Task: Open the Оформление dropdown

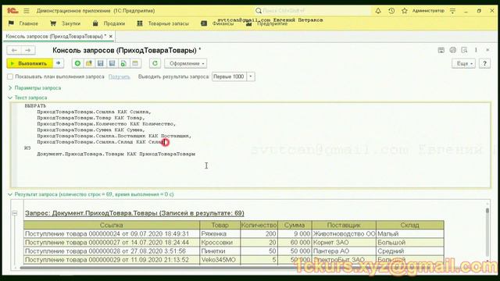Action: [x=186, y=63]
